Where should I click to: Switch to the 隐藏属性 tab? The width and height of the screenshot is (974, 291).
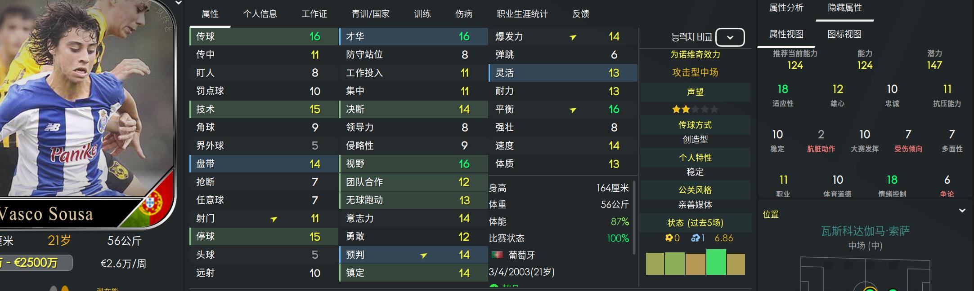[844, 8]
